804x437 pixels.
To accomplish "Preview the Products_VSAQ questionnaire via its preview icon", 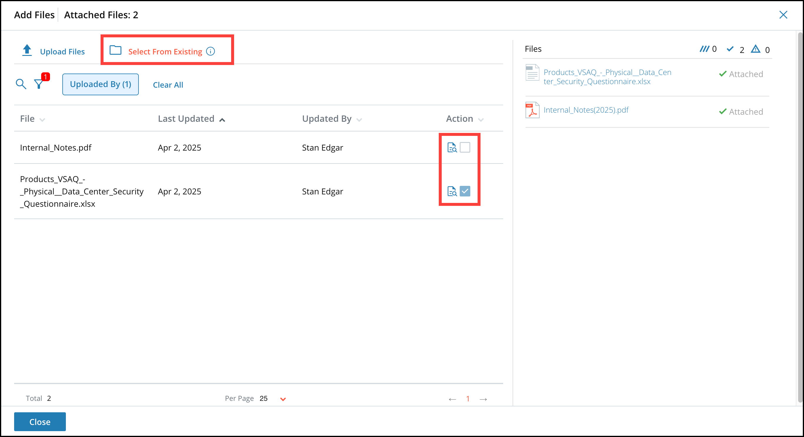I will pyautogui.click(x=452, y=191).
